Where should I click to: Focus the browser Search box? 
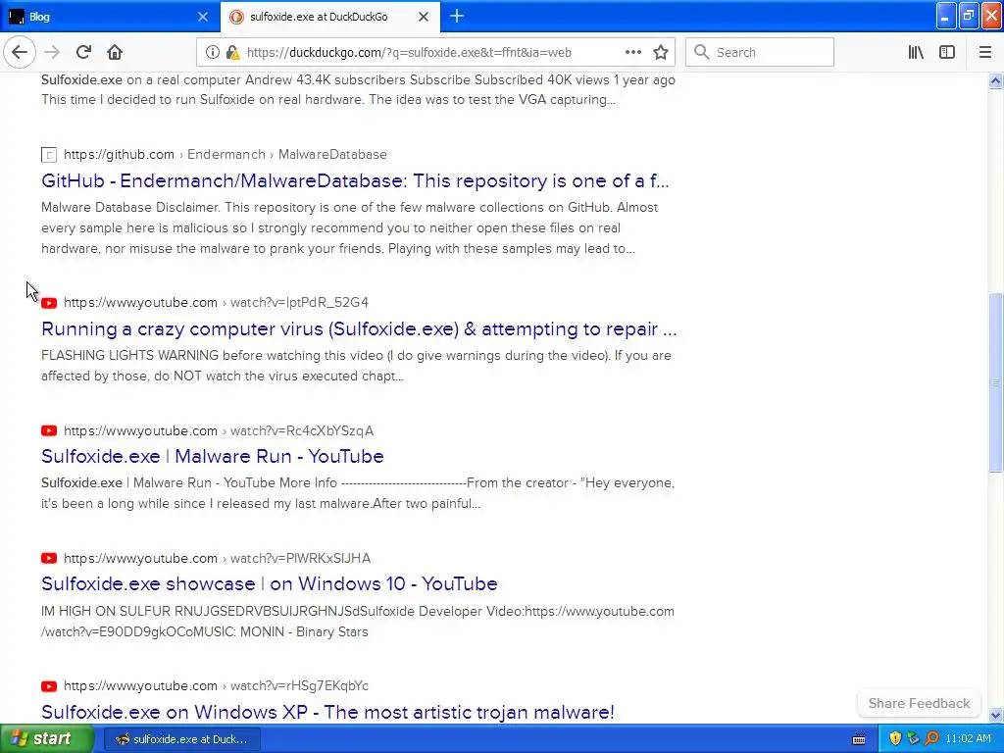tap(760, 53)
